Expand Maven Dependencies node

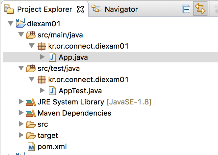(x=21, y=113)
